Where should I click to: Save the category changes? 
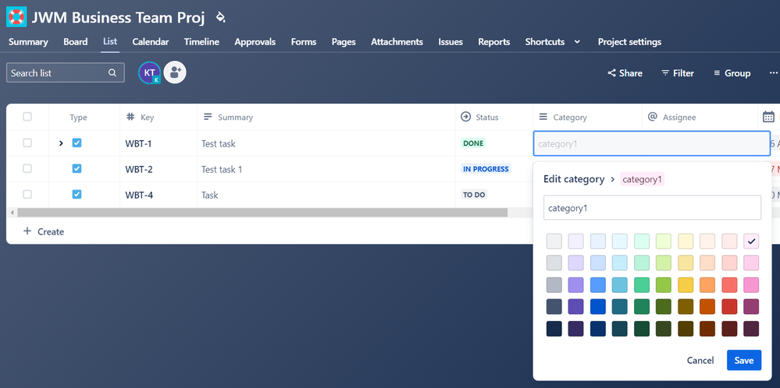point(743,360)
